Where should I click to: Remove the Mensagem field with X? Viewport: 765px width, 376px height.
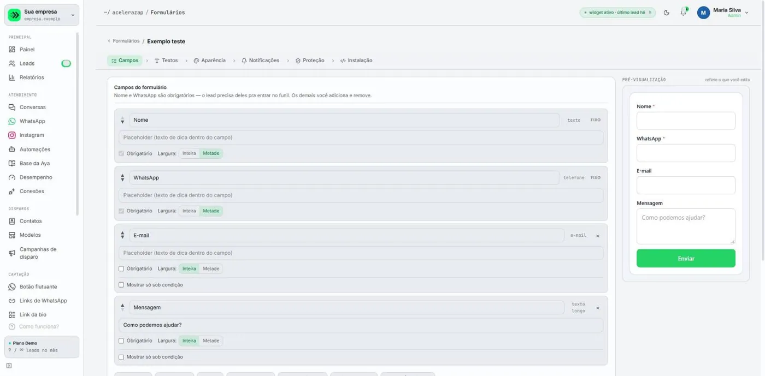click(x=598, y=308)
